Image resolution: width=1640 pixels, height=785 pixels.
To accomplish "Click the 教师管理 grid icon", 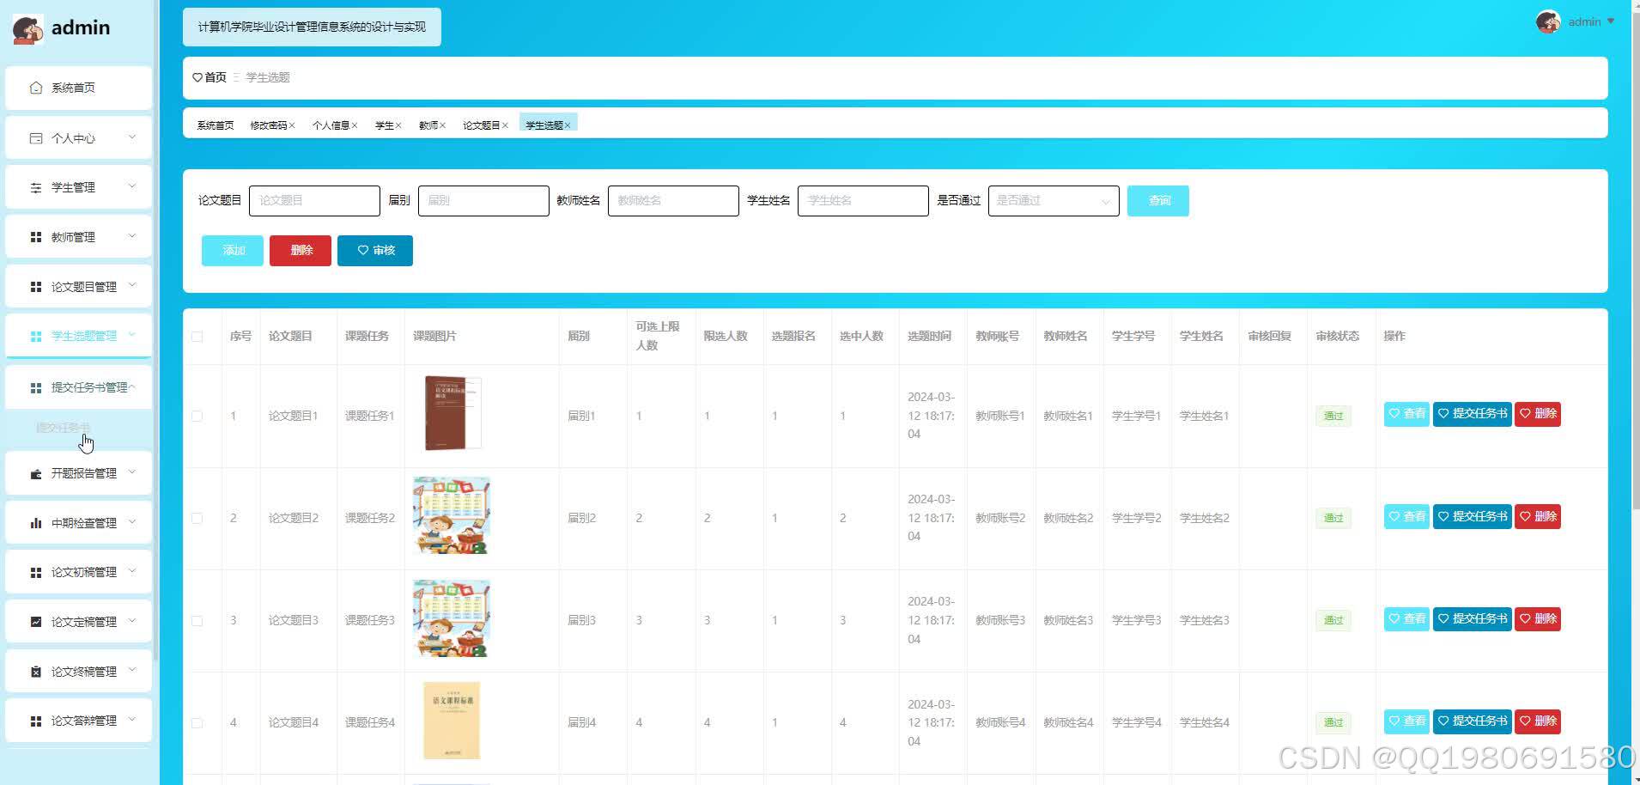I will (x=36, y=237).
